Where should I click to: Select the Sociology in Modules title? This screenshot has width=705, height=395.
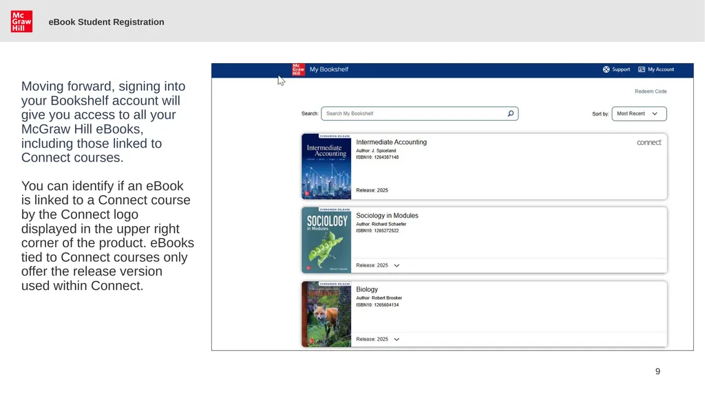coord(387,216)
